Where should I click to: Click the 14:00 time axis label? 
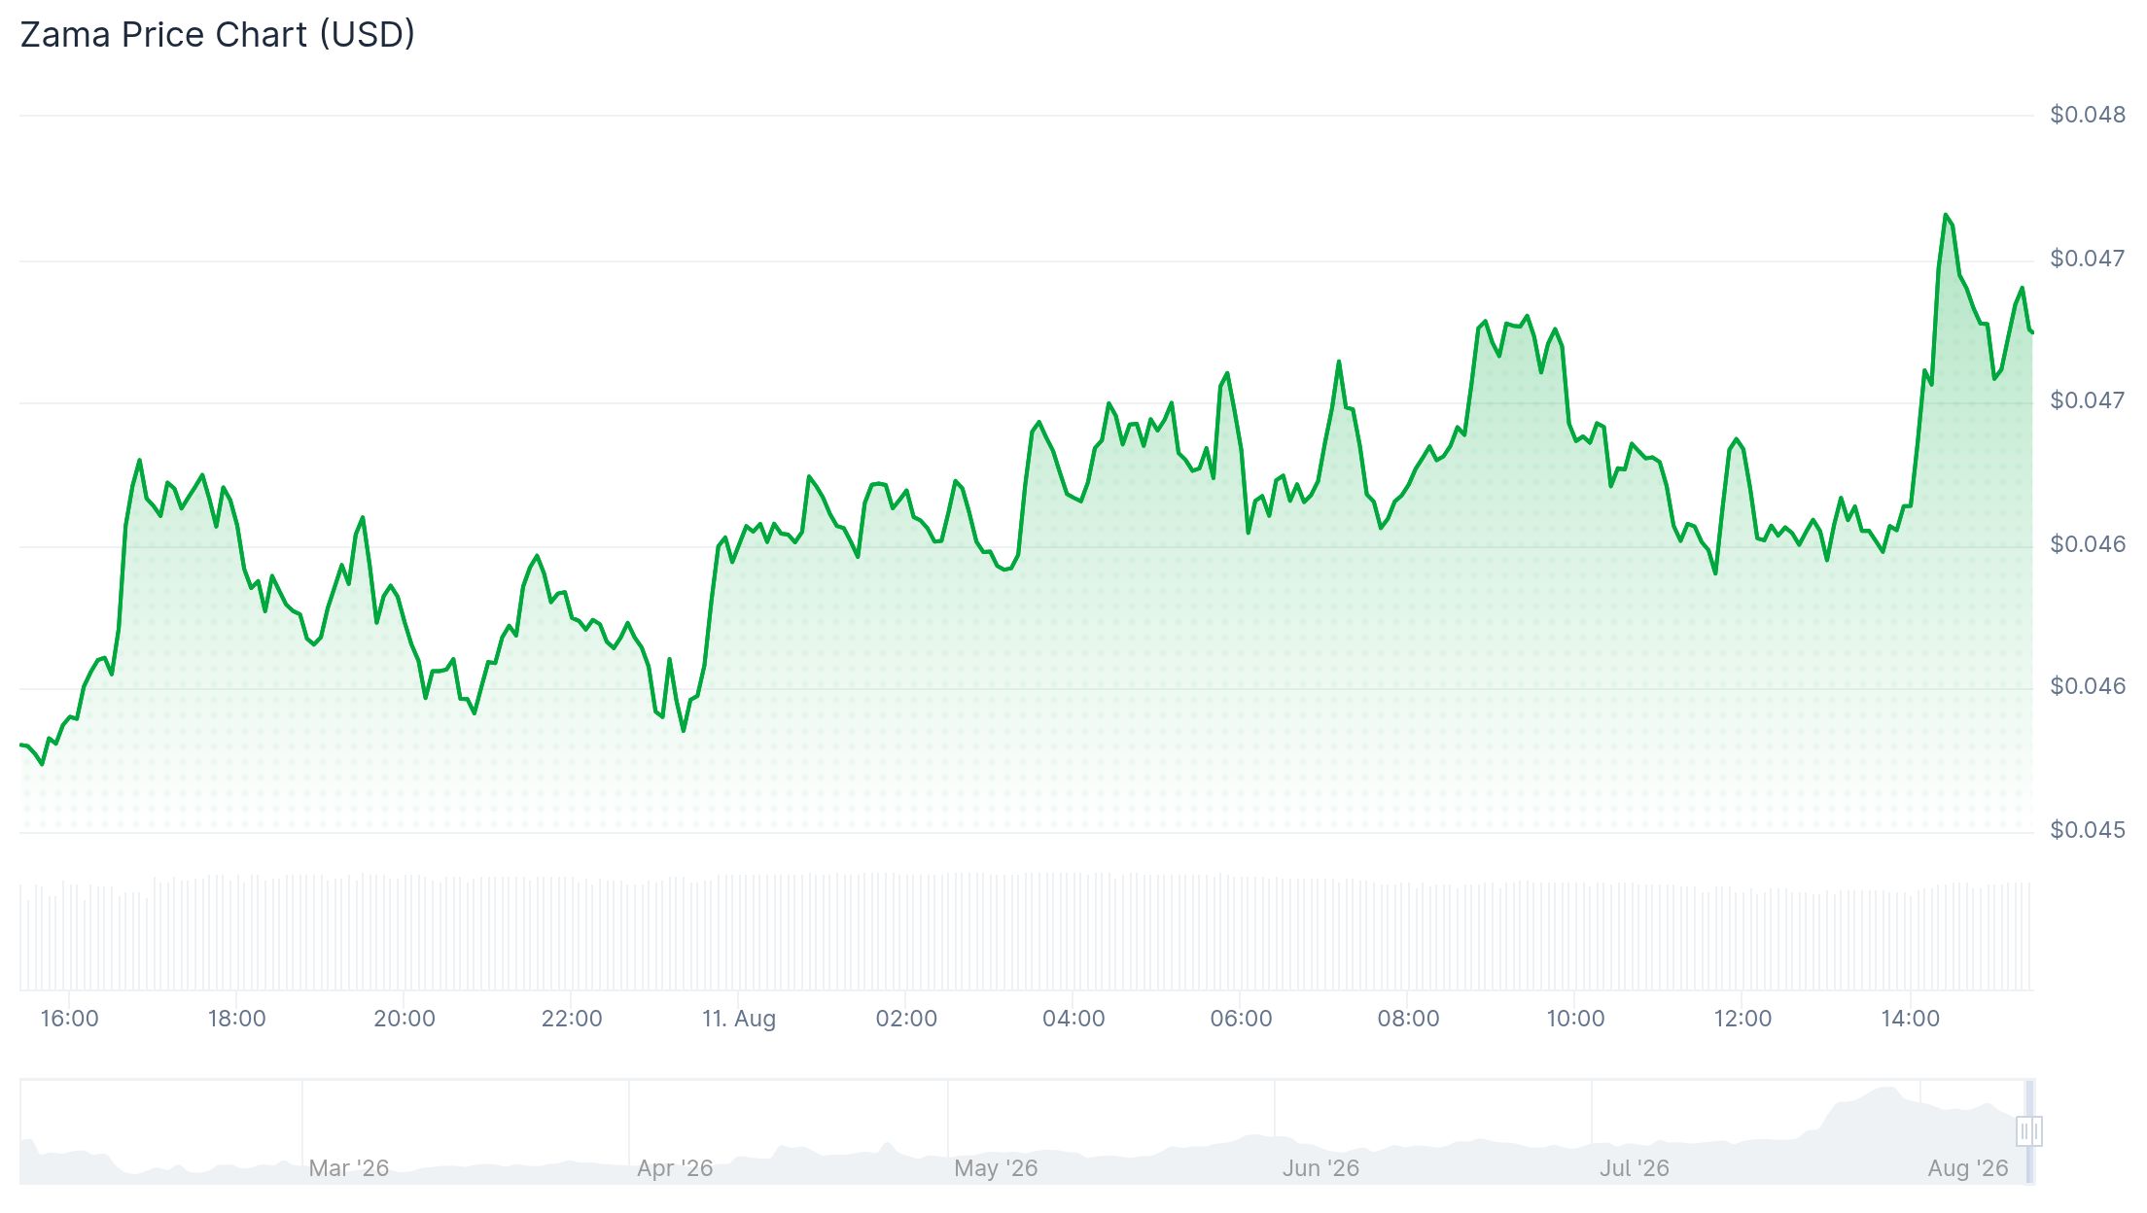pyautogui.click(x=1910, y=1019)
